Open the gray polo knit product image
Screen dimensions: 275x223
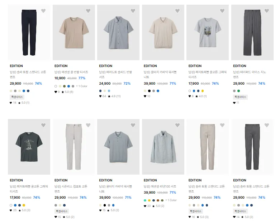[x=118, y=147]
